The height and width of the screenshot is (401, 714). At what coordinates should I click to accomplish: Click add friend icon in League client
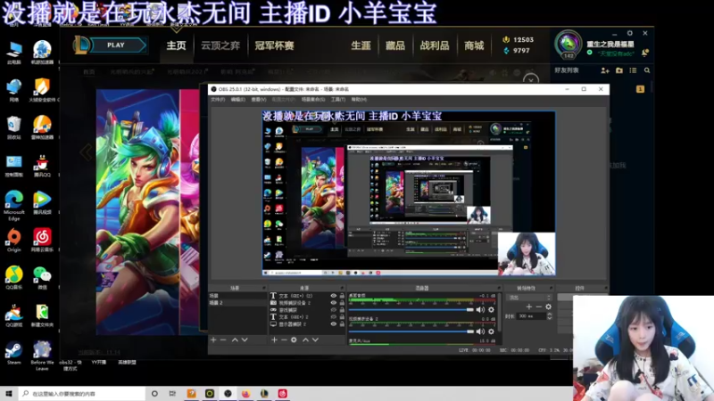(x=605, y=70)
